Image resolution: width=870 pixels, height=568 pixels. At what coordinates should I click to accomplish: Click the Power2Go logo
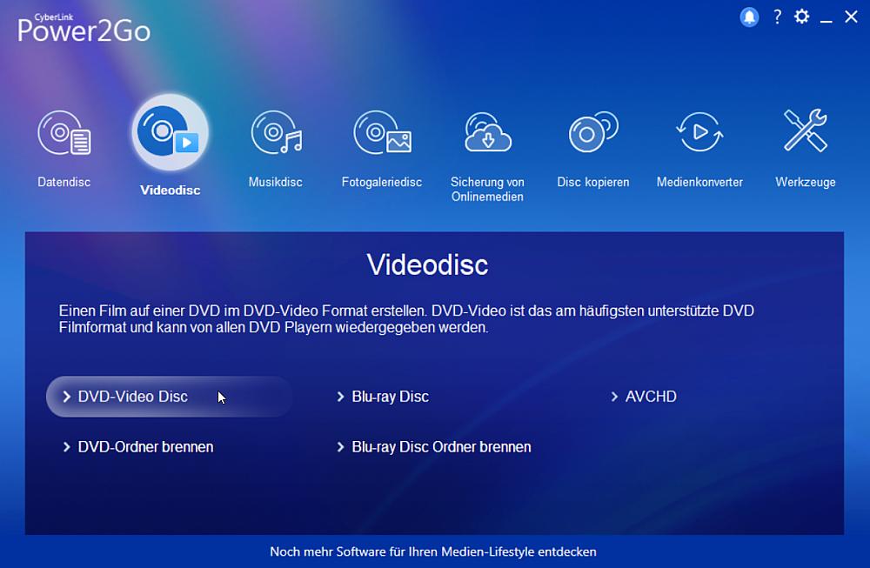coord(83,26)
